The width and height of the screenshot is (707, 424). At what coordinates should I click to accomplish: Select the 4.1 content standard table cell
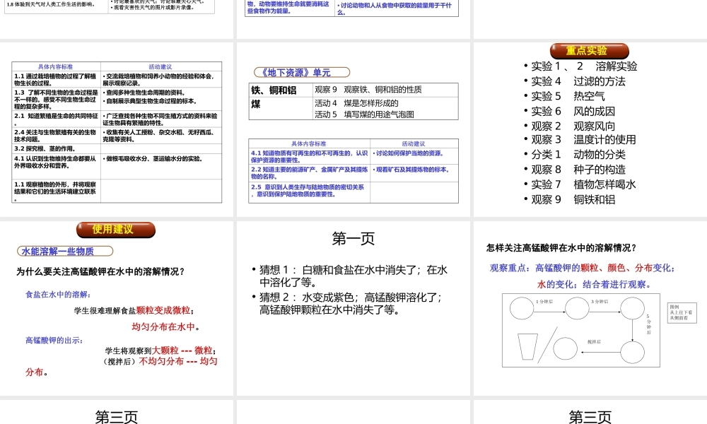308,156
